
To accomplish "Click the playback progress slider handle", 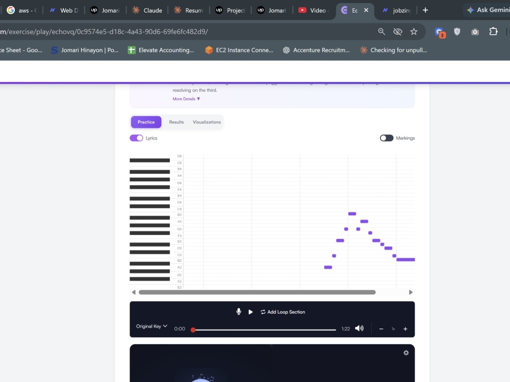I will pyautogui.click(x=193, y=330).
